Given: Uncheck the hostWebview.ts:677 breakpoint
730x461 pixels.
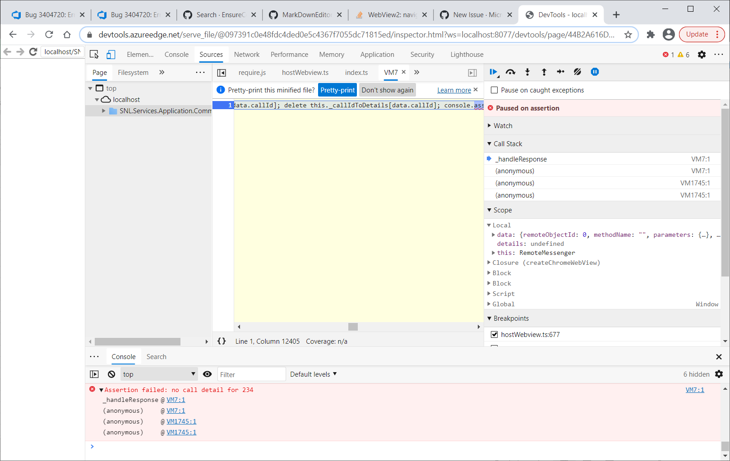Looking at the screenshot, I should pos(494,334).
